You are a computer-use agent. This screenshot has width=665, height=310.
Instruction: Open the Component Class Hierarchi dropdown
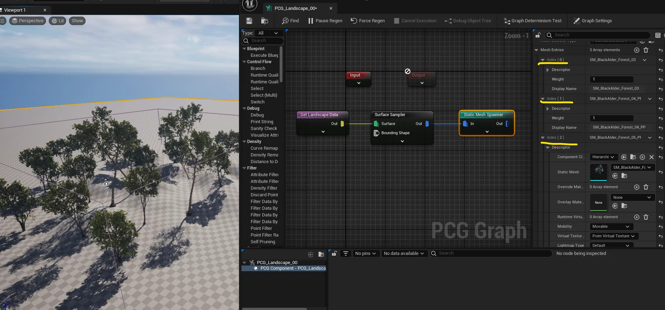coord(603,157)
